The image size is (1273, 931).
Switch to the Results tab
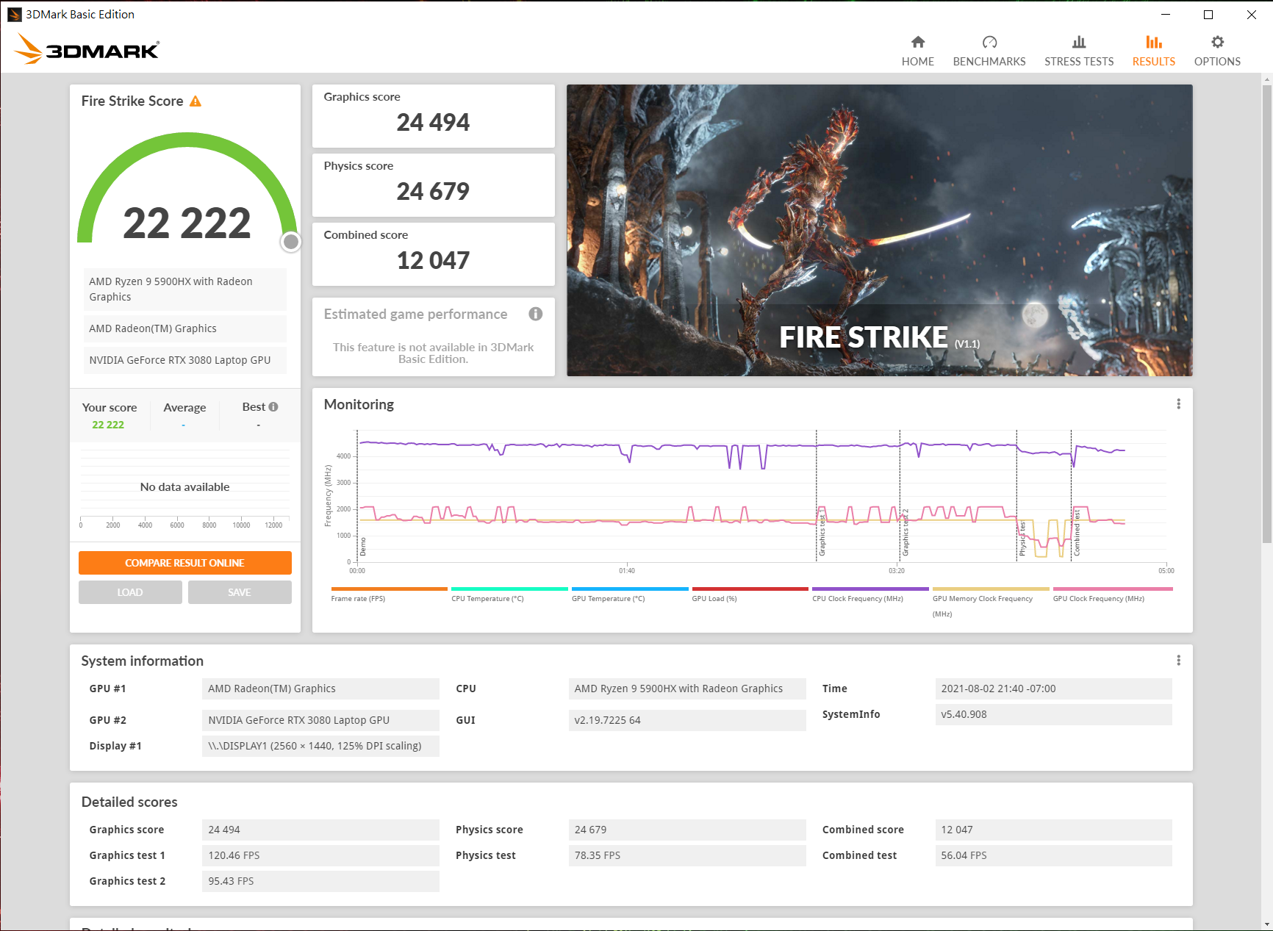click(x=1153, y=51)
